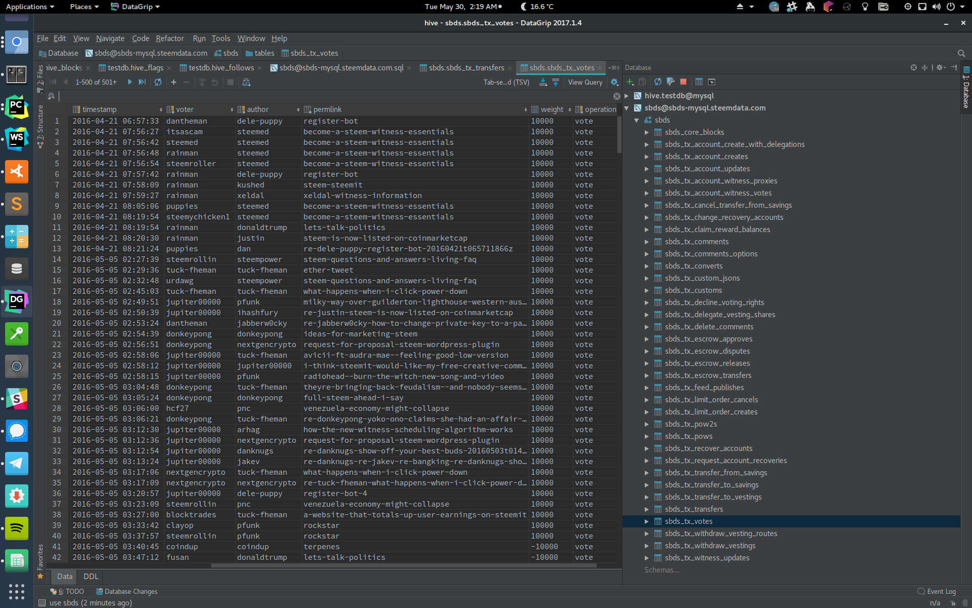Image resolution: width=972 pixels, height=608 pixels.
Task: Go to the first page of rows
Action: click(x=53, y=82)
